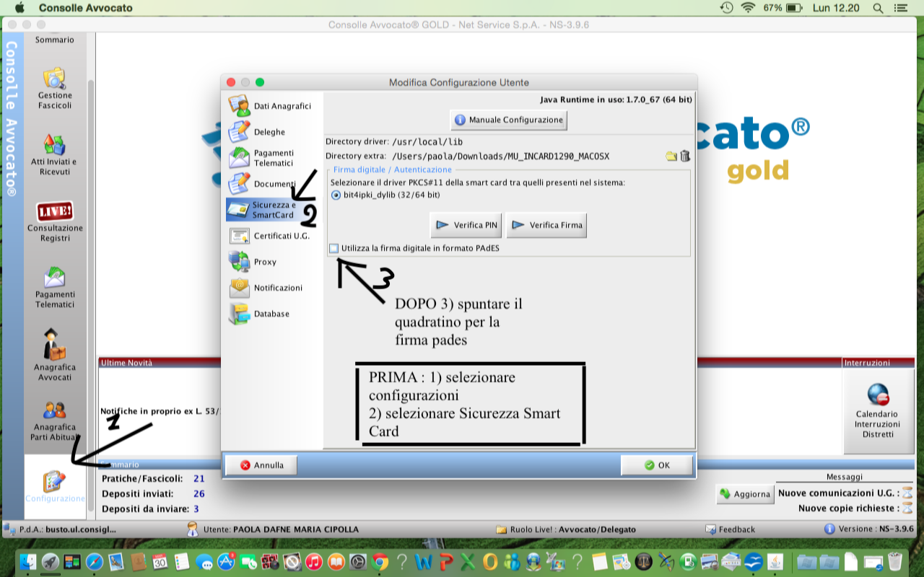Click the Directory extra path value
924x577 pixels.
click(501, 156)
